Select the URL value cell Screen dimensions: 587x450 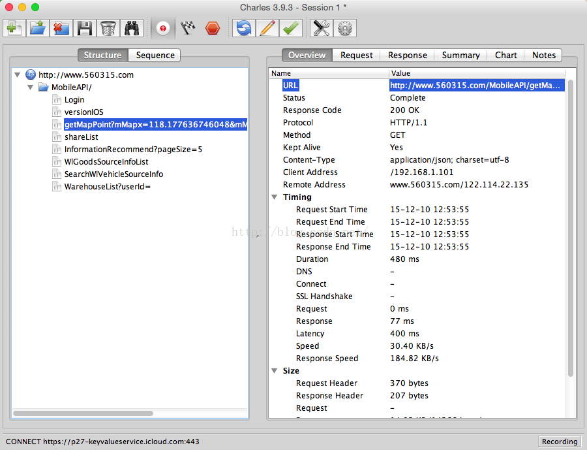[x=477, y=85]
